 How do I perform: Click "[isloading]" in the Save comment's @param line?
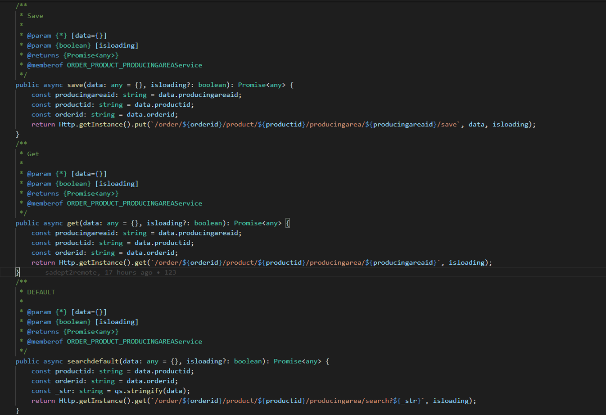coord(117,45)
